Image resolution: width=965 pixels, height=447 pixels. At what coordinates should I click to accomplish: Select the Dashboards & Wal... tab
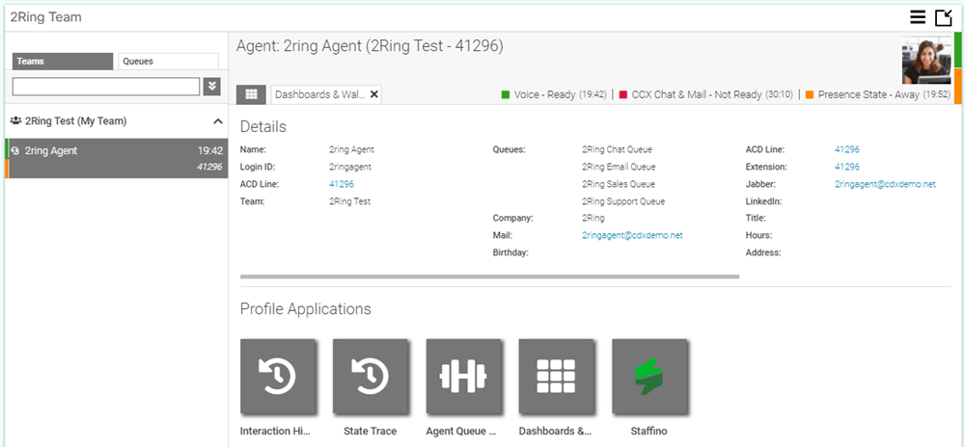pyautogui.click(x=320, y=94)
